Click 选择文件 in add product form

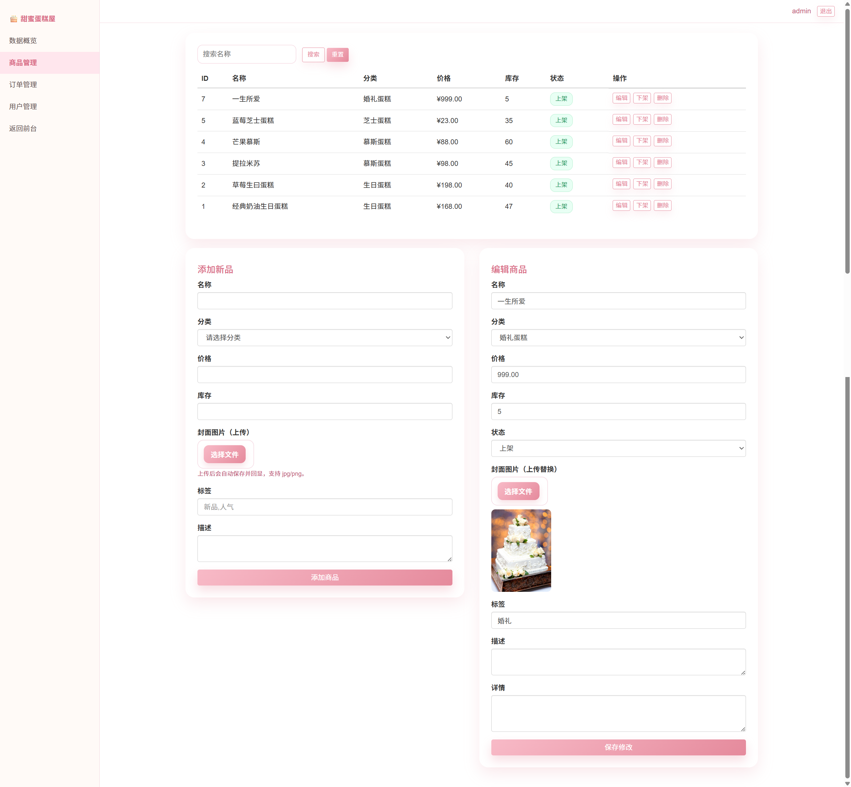point(224,455)
